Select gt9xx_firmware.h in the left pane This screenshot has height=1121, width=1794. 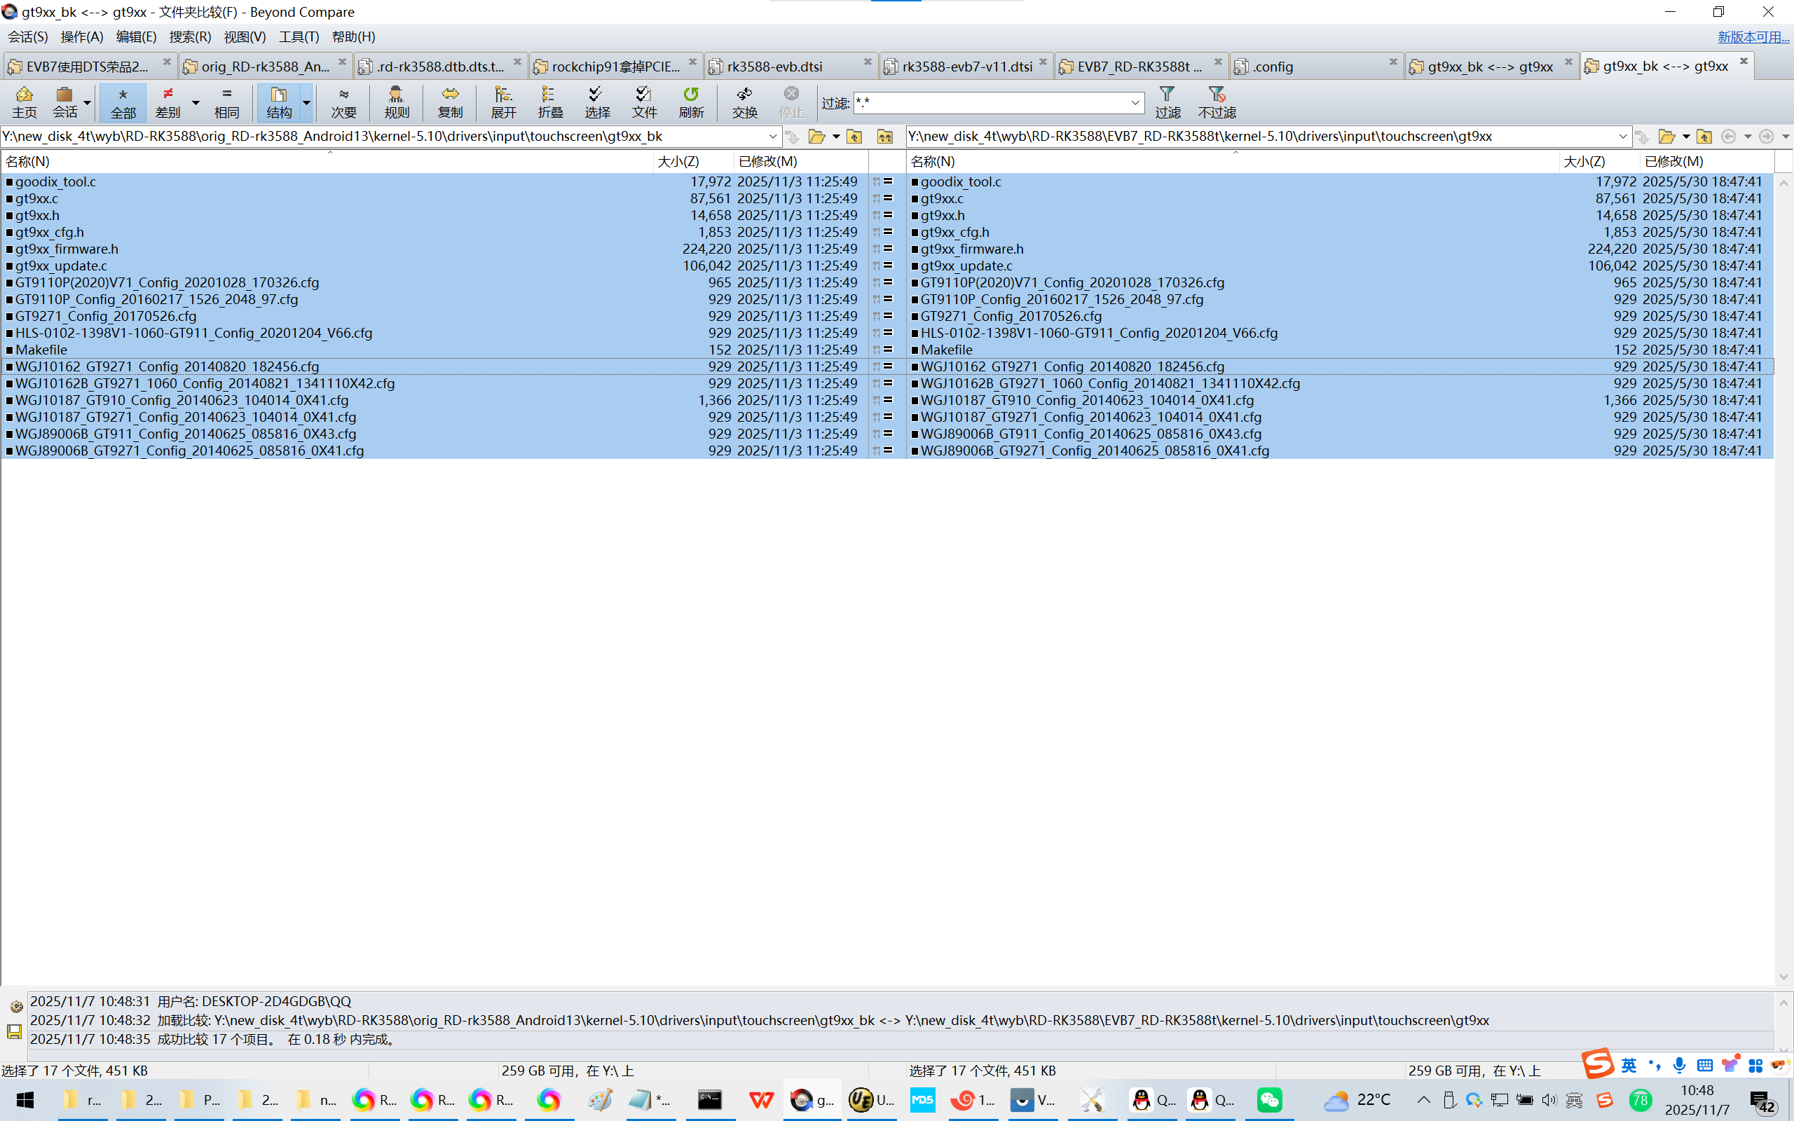pyautogui.click(x=67, y=249)
